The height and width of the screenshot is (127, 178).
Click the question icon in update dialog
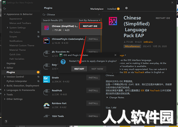pyautogui.click(x=63, y=62)
